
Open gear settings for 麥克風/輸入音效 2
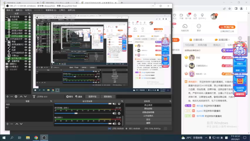click(119, 113)
